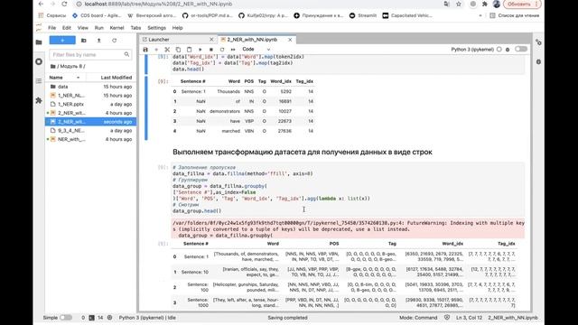Viewport: 578px width, 325px height.
Task: Open the View menu
Action: click(82, 28)
